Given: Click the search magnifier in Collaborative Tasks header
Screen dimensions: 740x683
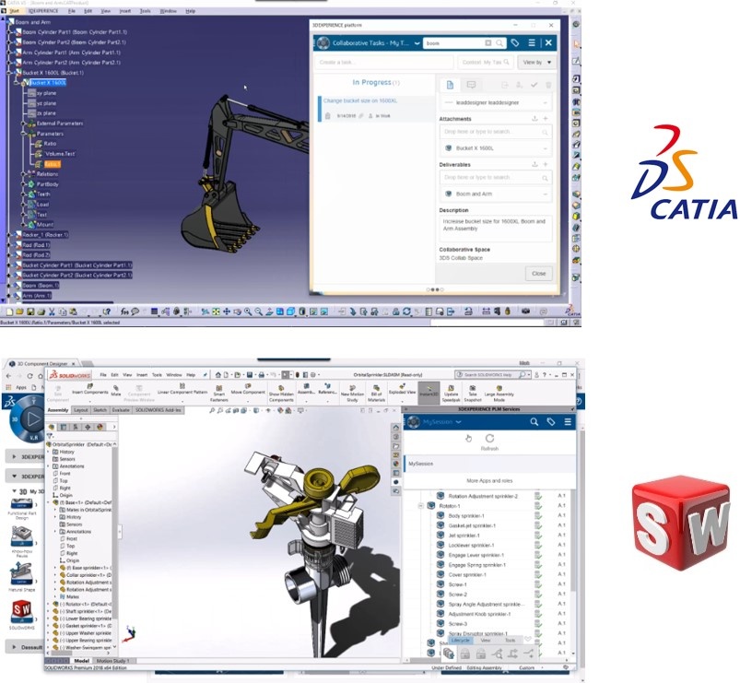Looking at the screenshot, I should coord(499,43).
